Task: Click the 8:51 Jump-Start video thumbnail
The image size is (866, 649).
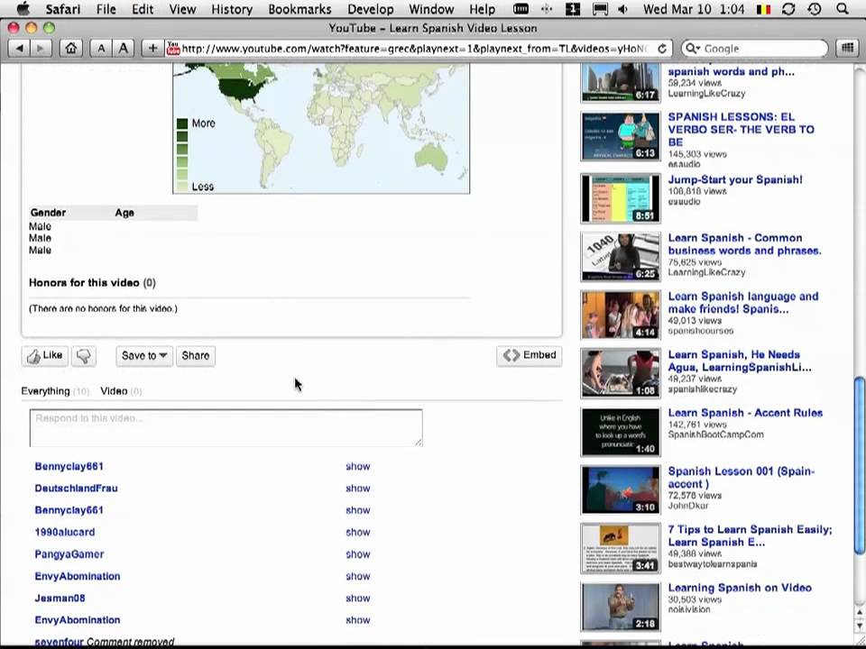Action: (621, 198)
